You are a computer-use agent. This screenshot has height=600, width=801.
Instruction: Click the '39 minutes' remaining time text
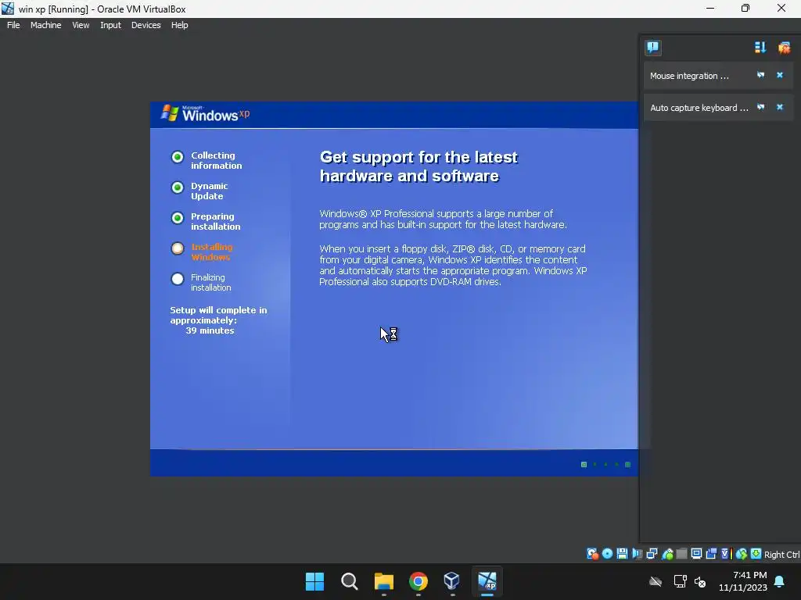coord(210,330)
